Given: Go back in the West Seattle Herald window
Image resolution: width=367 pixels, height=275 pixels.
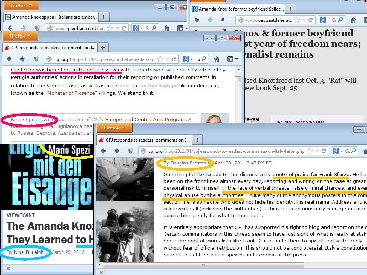Looking at the screenshot, I should pos(197,20).
